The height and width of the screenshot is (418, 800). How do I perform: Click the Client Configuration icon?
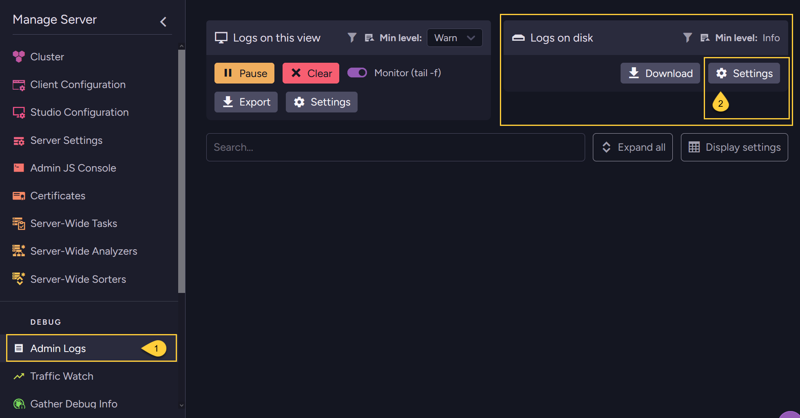(x=19, y=85)
